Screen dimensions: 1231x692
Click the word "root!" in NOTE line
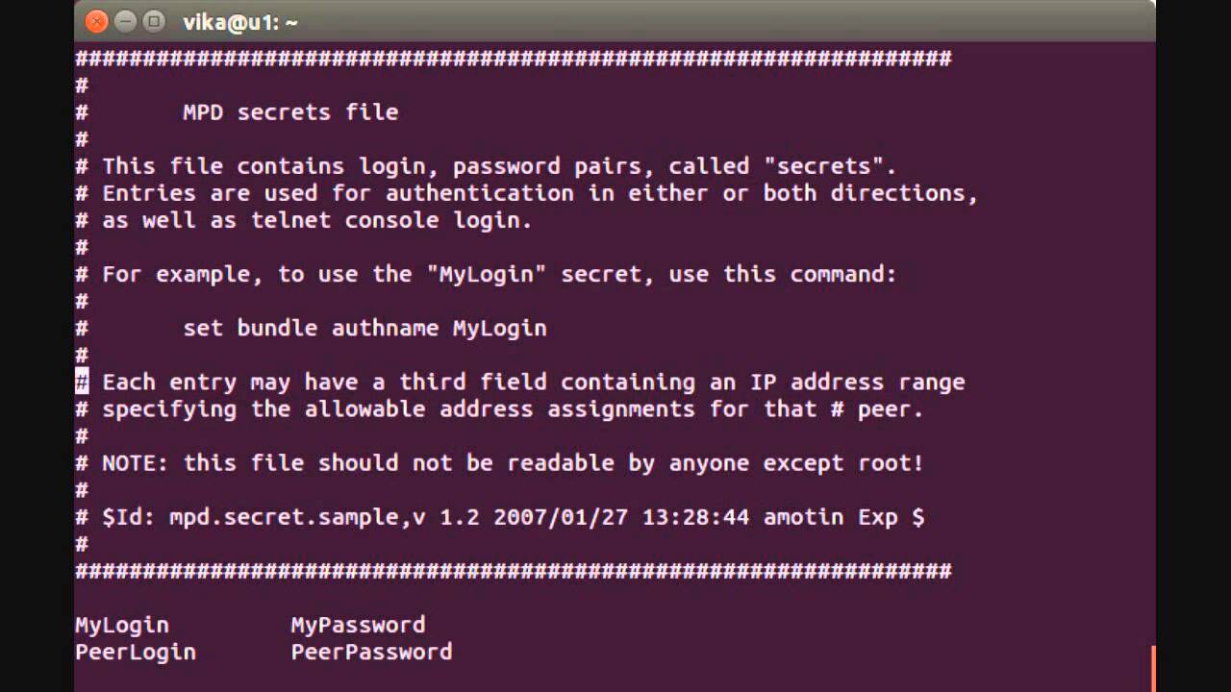tap(891, 463)
